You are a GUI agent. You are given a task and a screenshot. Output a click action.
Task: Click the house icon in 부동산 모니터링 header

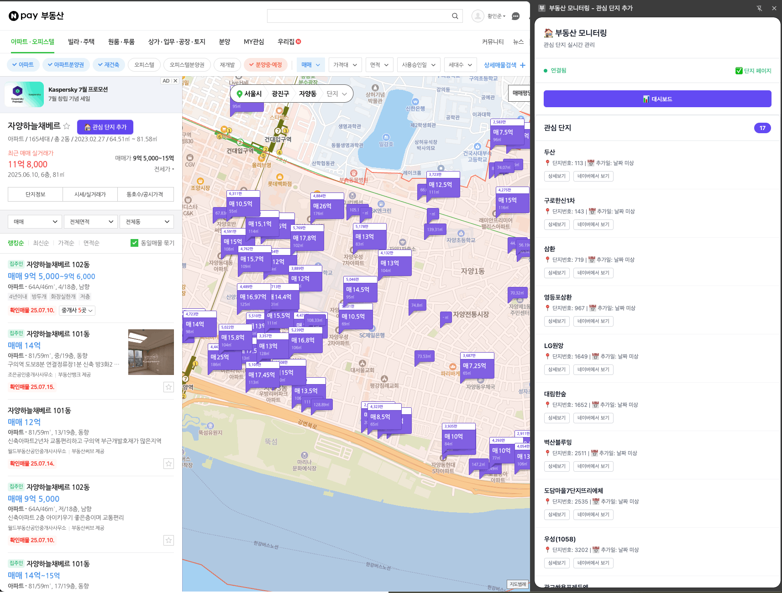coord(548,33)
